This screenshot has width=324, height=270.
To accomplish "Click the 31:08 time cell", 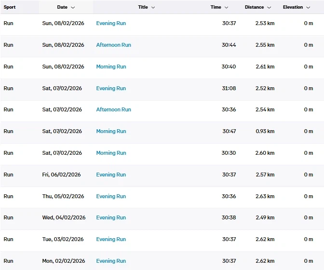I will pos(229,88).
